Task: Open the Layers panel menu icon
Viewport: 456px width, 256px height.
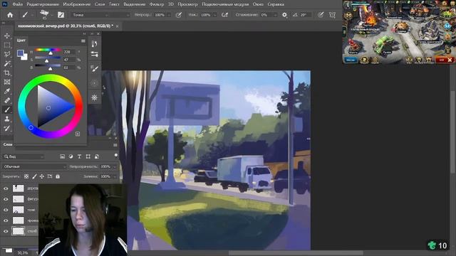Action: pos(115,144)
